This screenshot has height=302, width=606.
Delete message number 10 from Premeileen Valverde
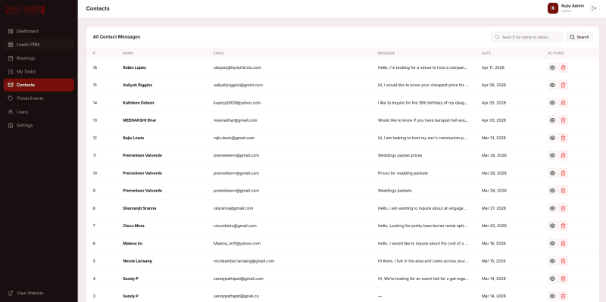[x=563, y=173]
